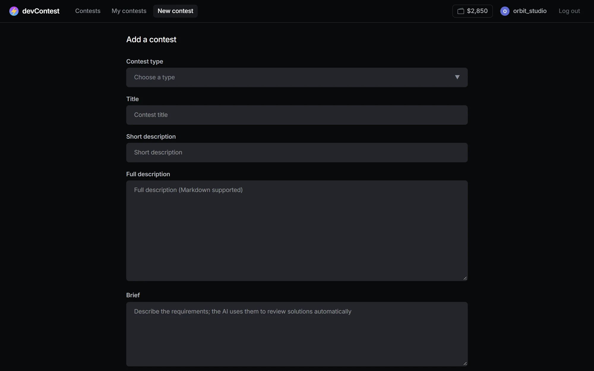The width and height of the screenshot is (594, 371).
Task: Click Log out
Action: coord(569,11)
